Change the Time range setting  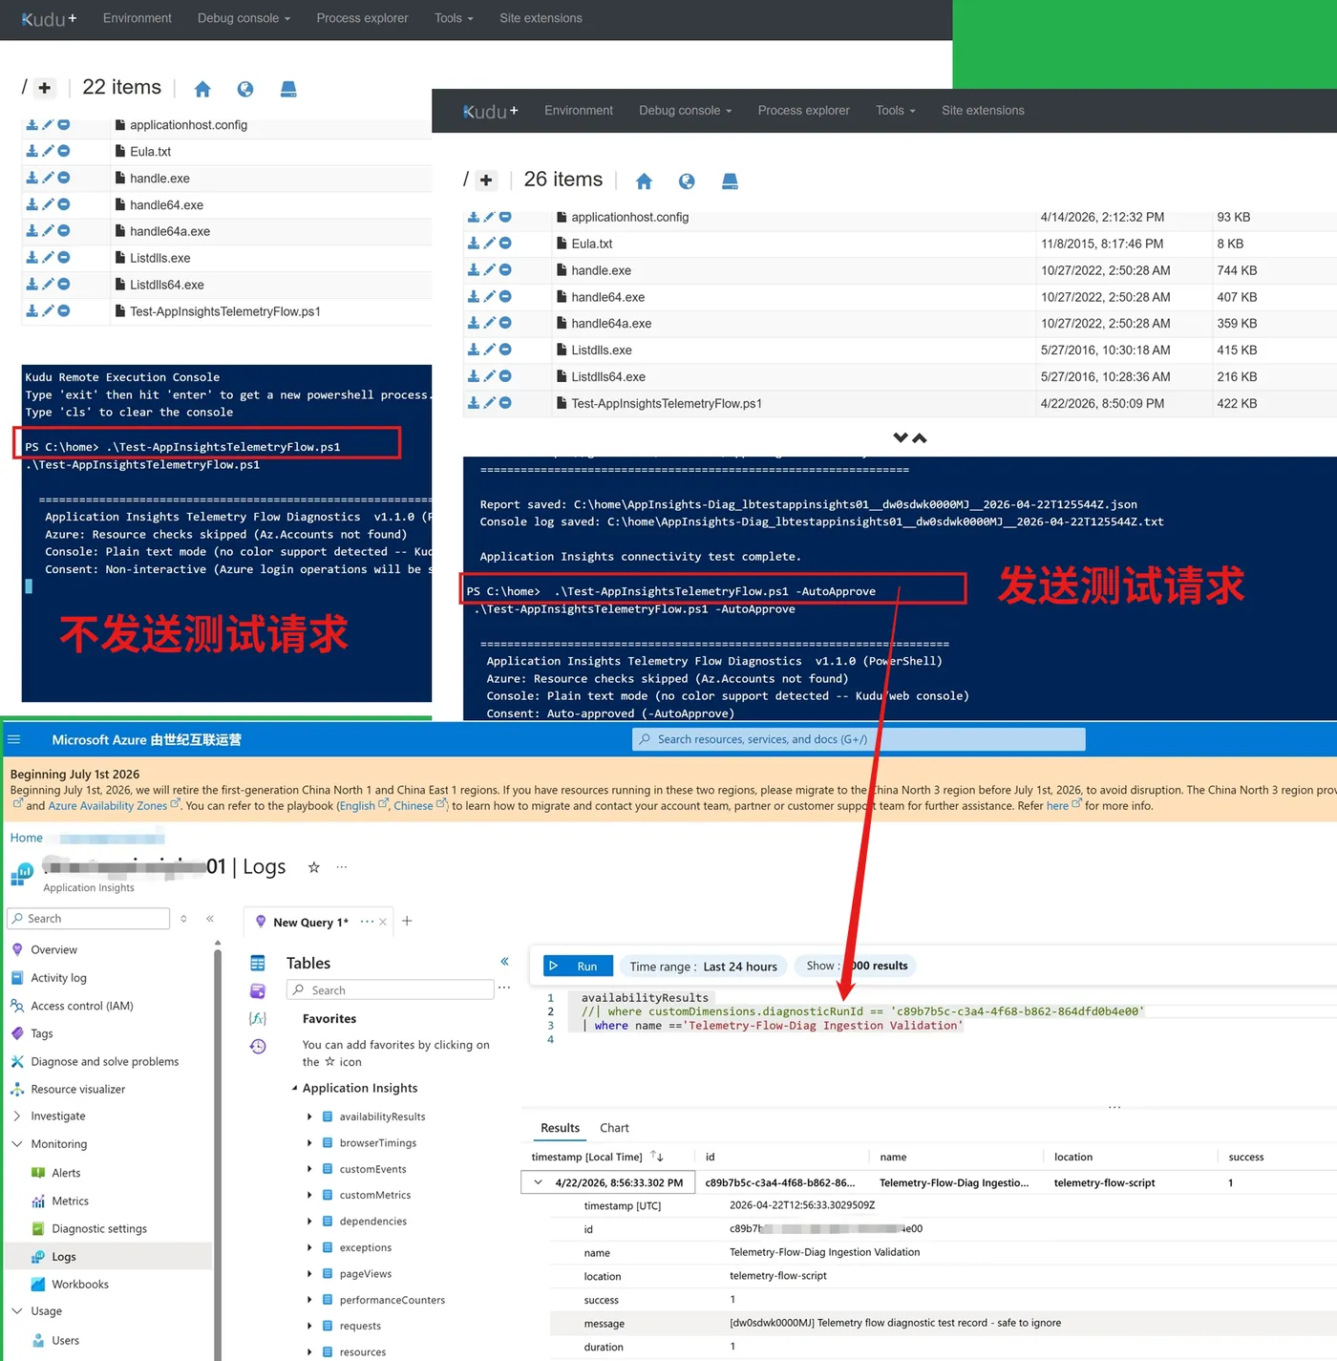[x=704, y=967]
